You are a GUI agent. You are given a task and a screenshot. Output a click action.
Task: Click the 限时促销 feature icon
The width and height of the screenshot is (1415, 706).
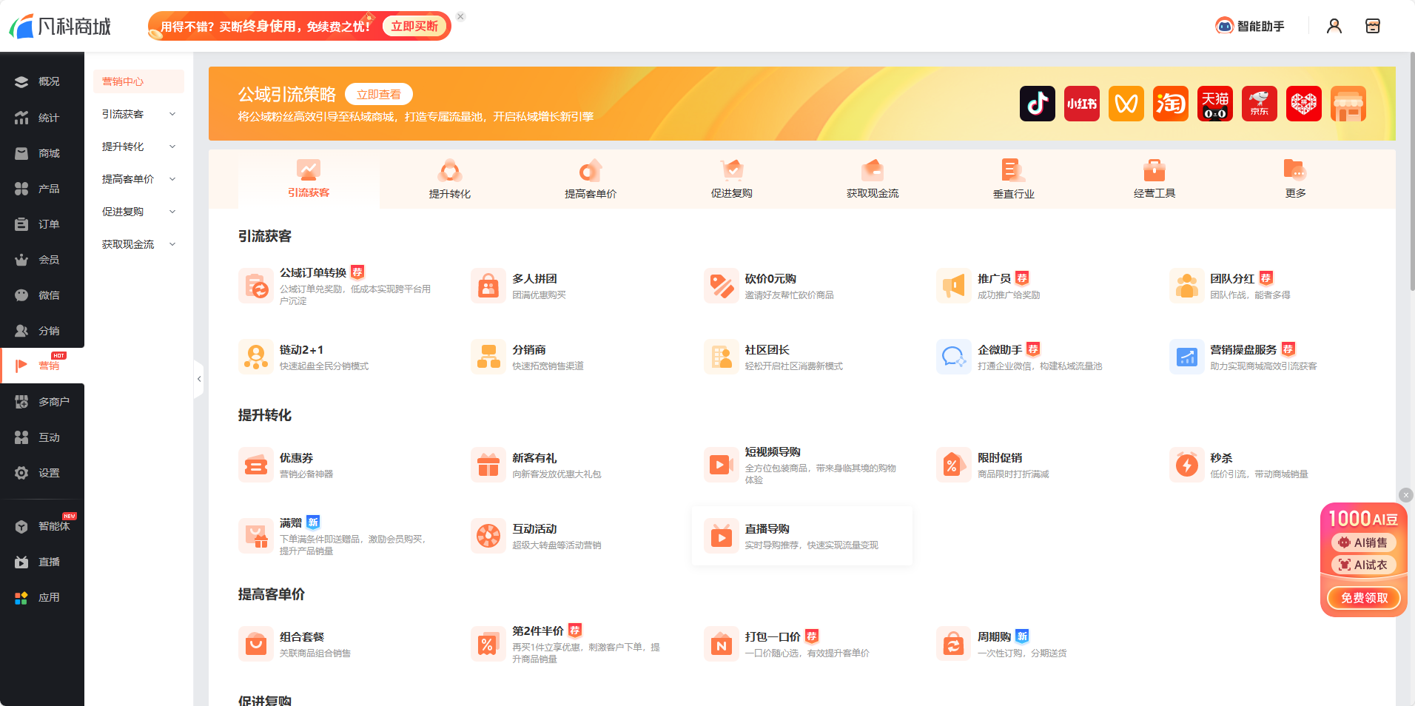pyautogui.click(x=954, y=465)
